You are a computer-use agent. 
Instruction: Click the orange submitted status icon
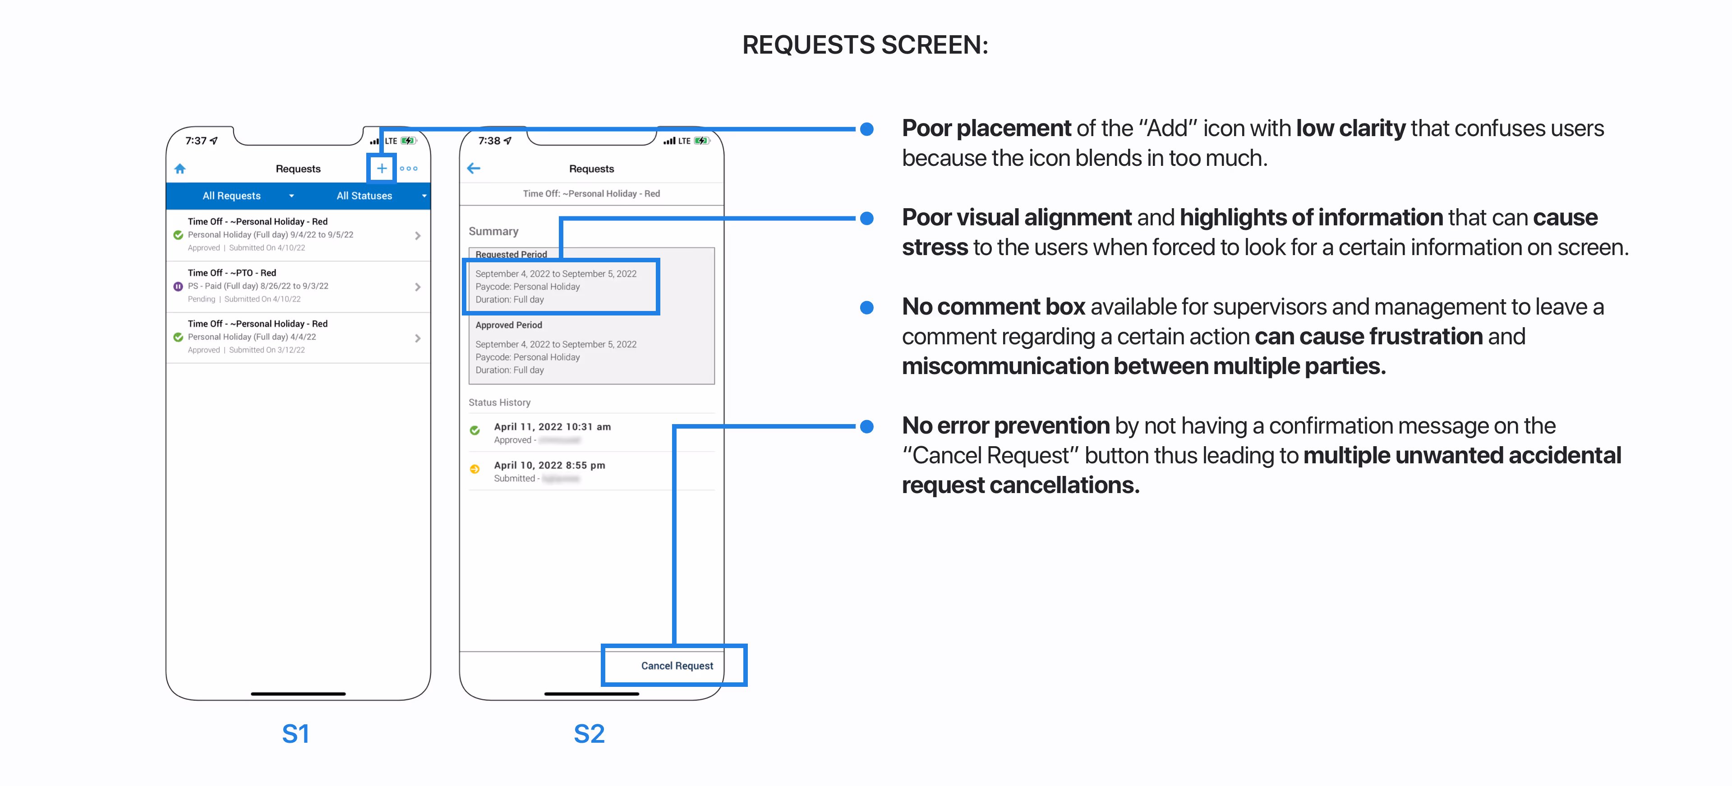474,470
